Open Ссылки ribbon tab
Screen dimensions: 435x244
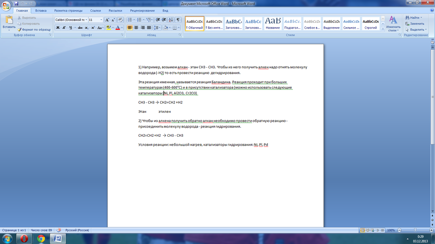click(96, 11)
